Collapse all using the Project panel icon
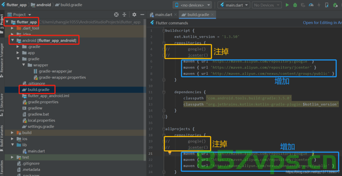The width and height of the screenshot is (342, 176). coord(124,15)
